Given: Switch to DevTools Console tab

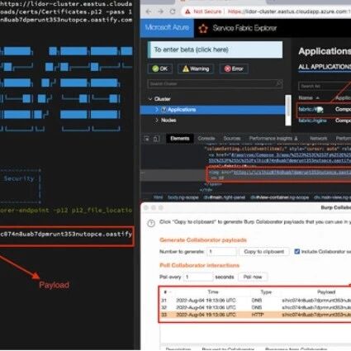Looking at the screenshot, I should [x=206, y=139].
